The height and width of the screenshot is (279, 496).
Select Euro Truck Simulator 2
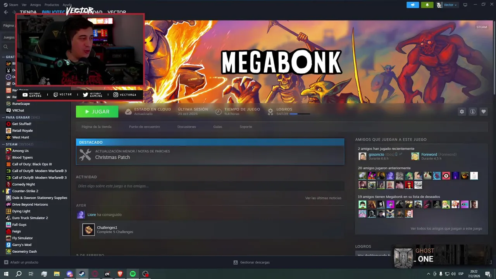click(30, 218)
